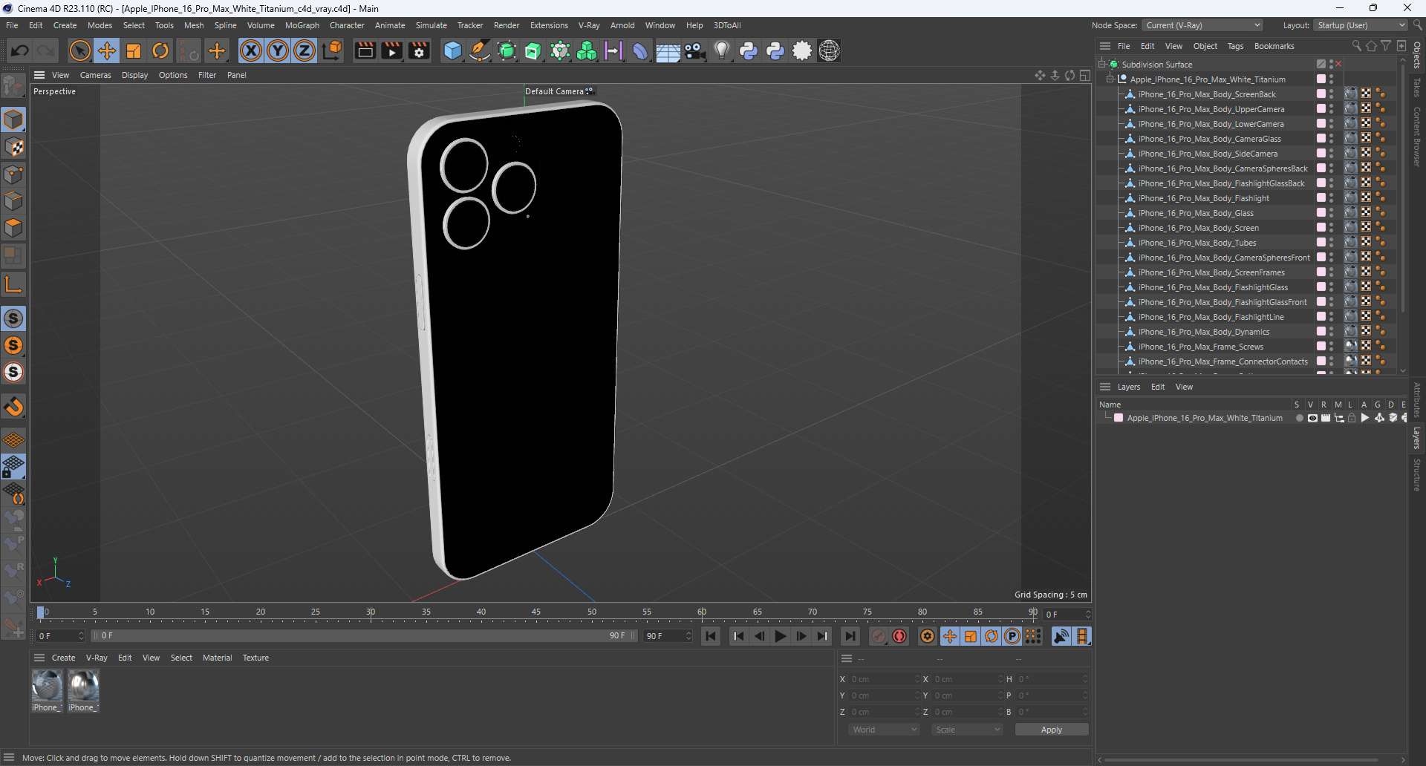Toggle Z axis lock
This screenshot has width=1426, height=766.
click(x=305, y=50)
